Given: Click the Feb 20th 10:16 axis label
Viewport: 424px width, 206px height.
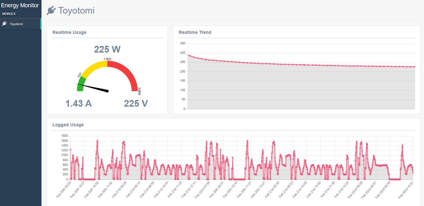Looking at the screenshot, I should [231, 189].
